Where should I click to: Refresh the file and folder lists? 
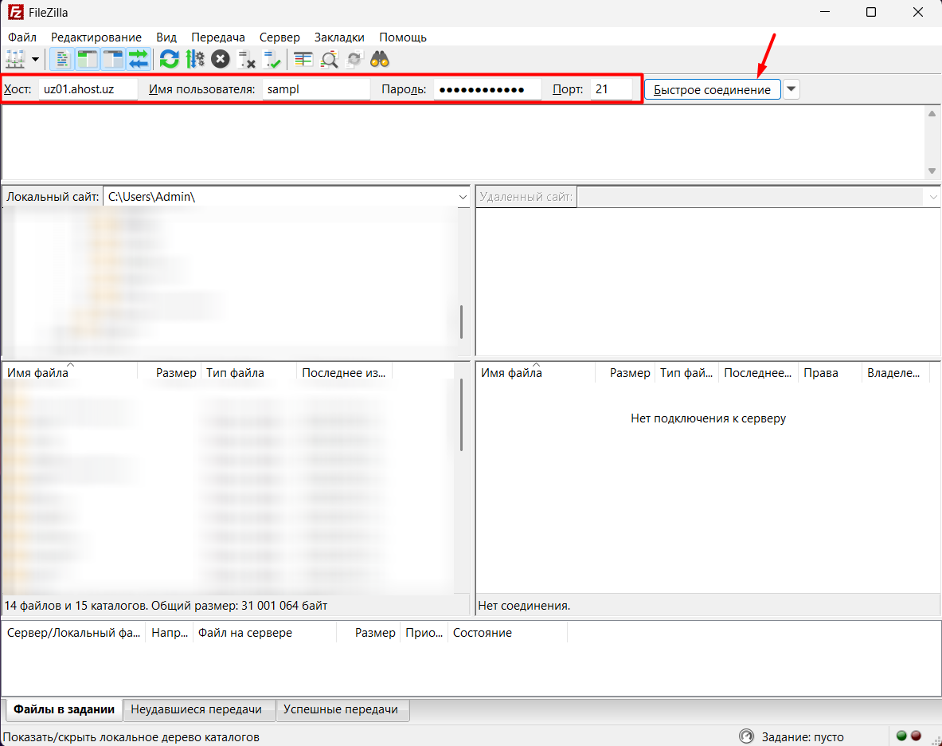click(170, 60)
